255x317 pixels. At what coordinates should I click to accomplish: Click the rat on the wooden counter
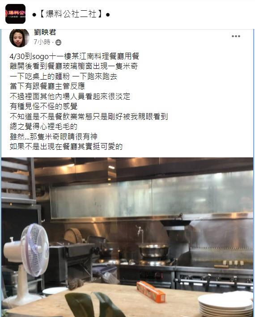75,283
